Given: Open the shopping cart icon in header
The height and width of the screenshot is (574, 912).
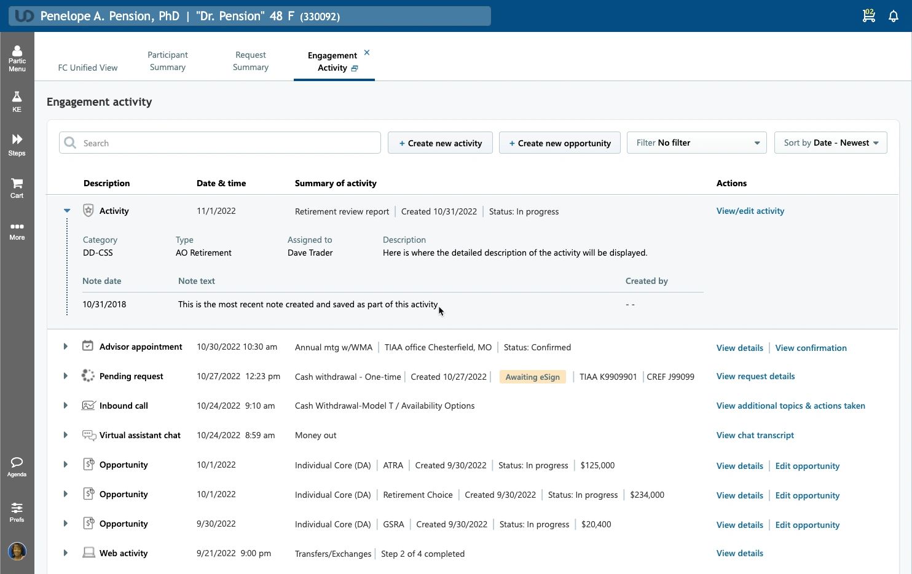Looking at the screenshot, I should tap(868, 16).
